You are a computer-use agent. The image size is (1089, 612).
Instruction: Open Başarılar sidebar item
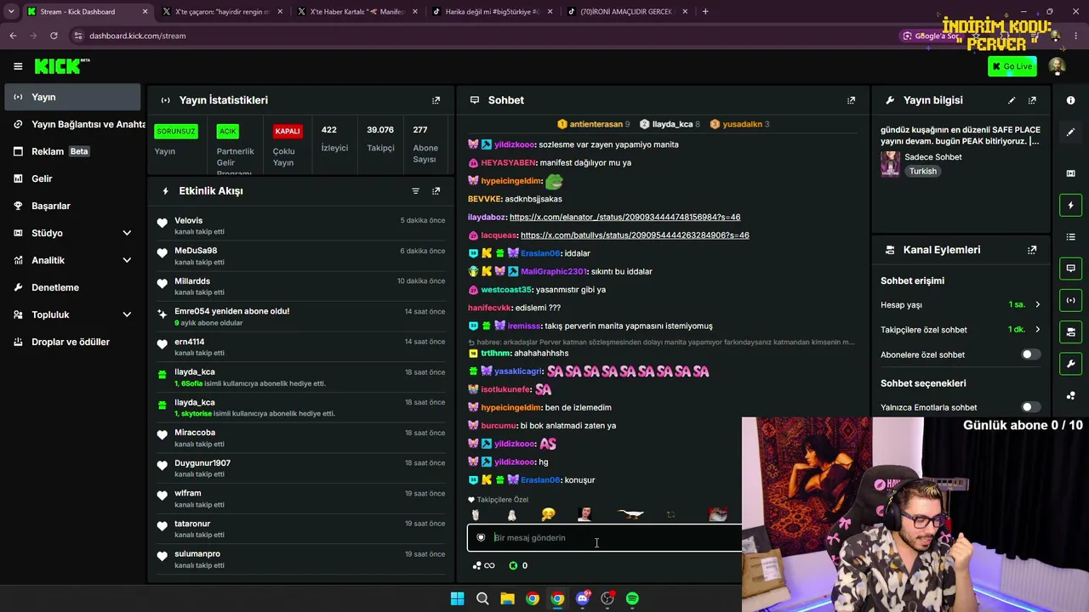72,206
